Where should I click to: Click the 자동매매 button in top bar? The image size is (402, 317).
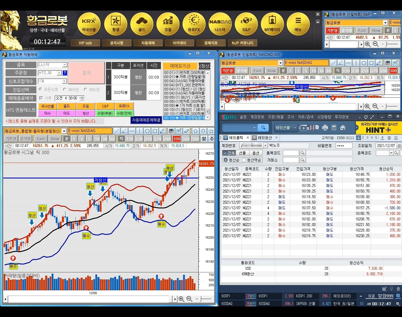(x=148, y=43)
